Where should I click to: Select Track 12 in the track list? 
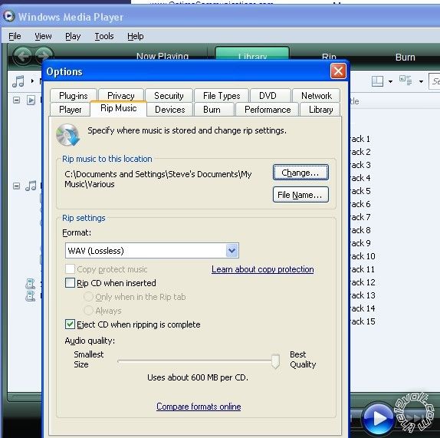pyautogui.click(x=363, y=282)
